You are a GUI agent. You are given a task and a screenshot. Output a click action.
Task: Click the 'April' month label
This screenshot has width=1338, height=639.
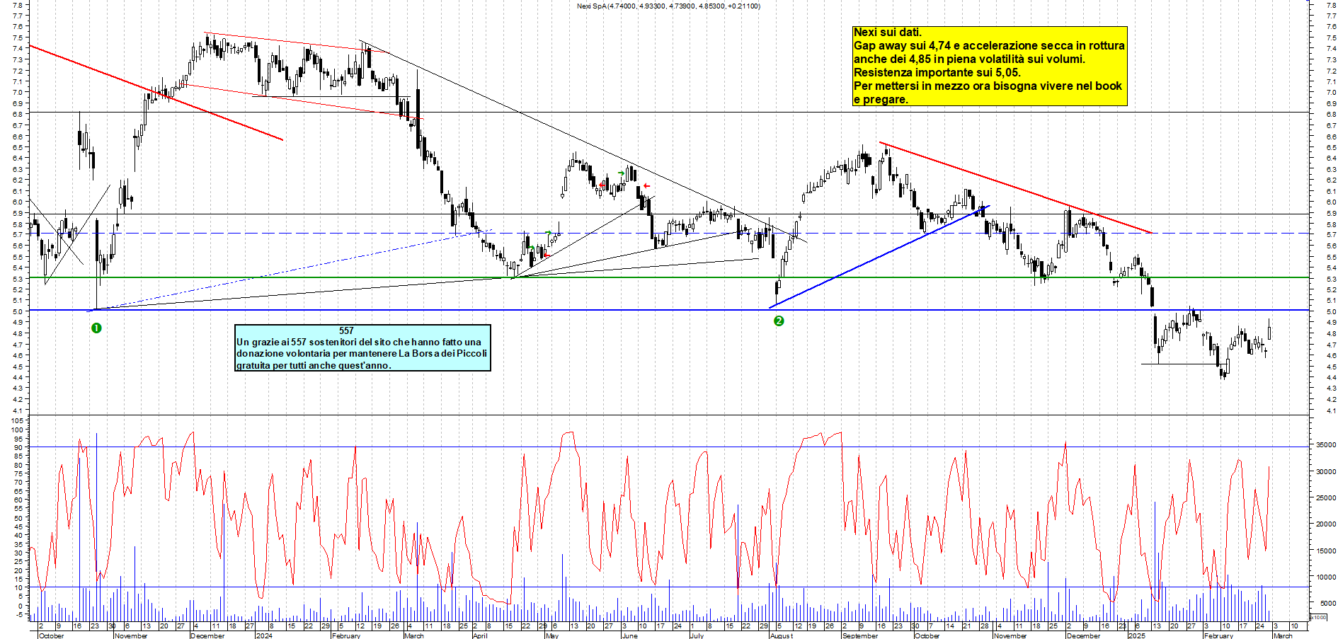(480, 635)
